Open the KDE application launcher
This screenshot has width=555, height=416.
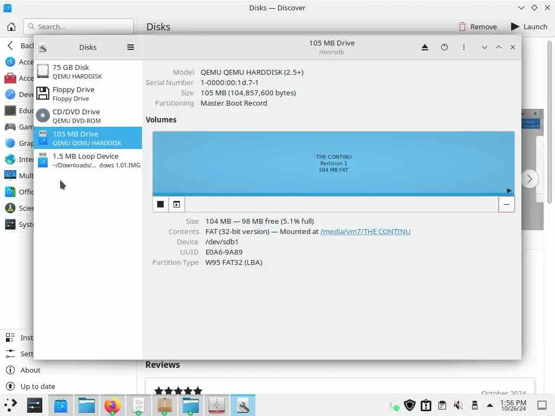coord(11,405)
